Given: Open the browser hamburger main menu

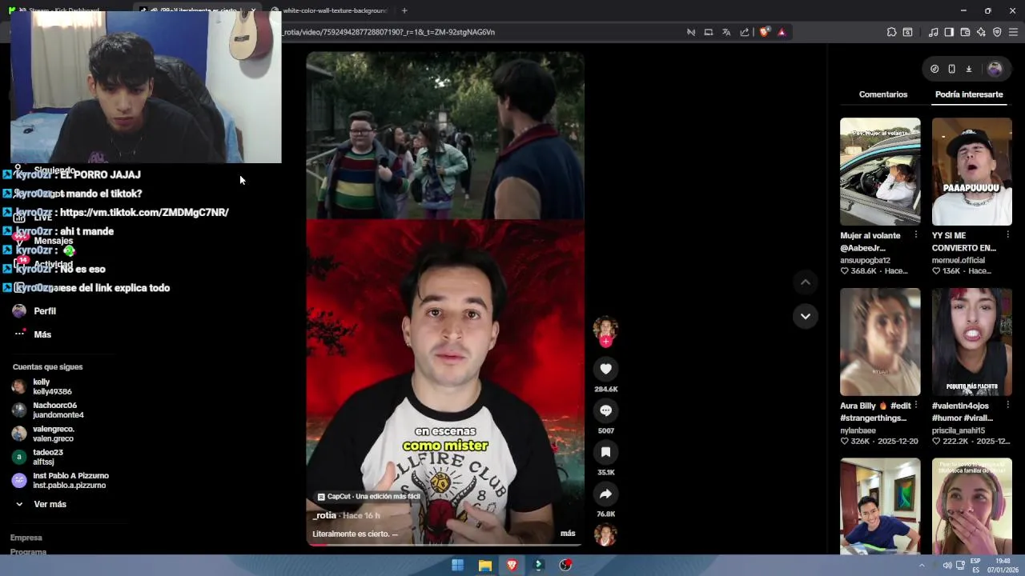Looking at the screenshot, I should 1013,32.
